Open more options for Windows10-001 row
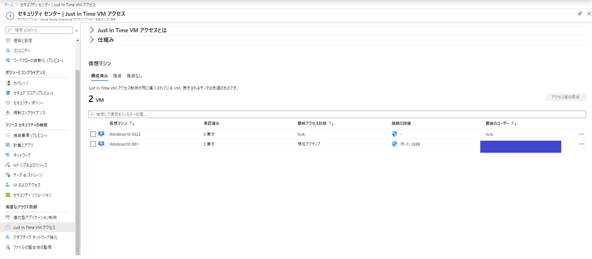Image resolution: width=592 pixels, height=259 pixels. click(581, 144)
